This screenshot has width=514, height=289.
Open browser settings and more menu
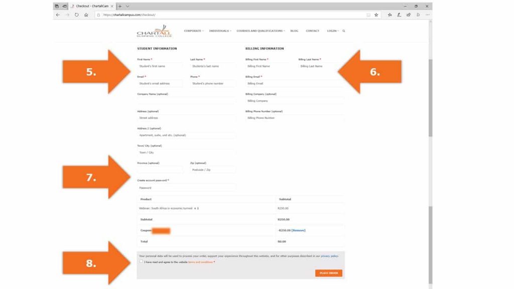pos(428,15)
